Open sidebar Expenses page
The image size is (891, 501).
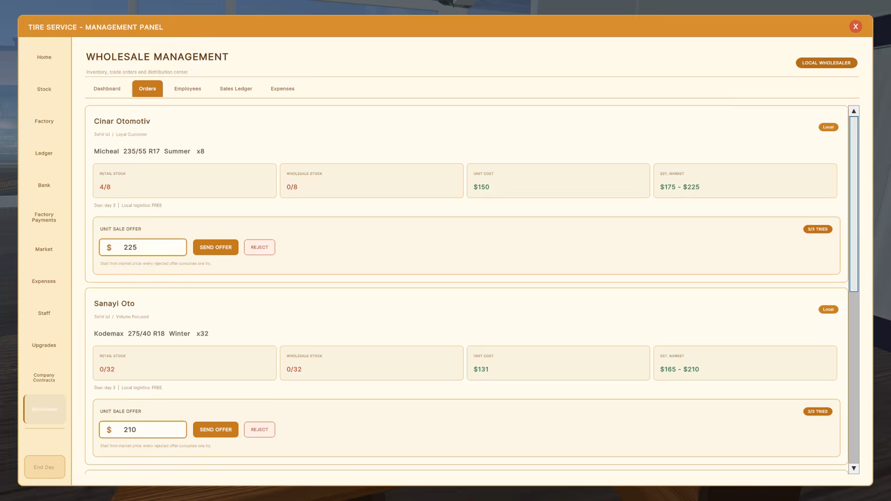44,281
